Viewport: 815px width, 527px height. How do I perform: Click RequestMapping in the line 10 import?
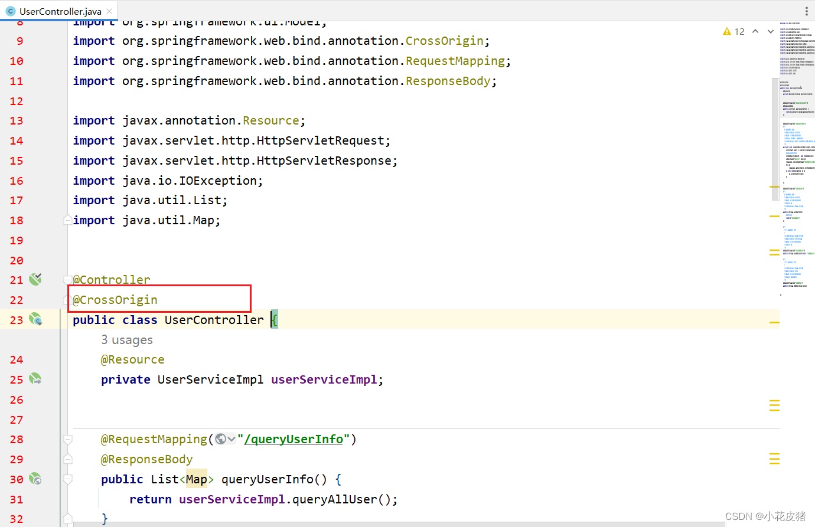tap(455, 61)
